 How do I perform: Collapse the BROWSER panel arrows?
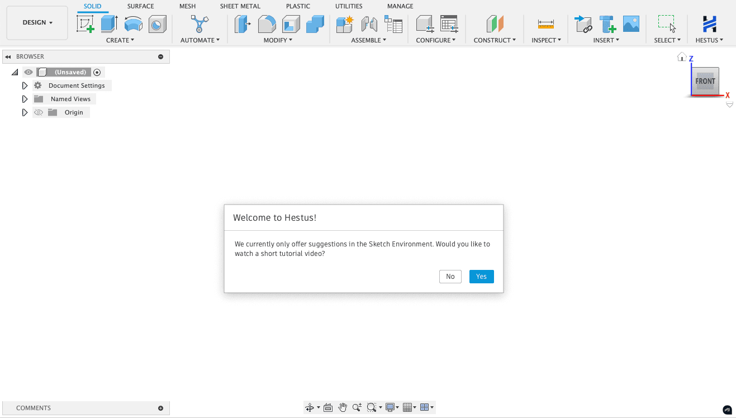pos(8,56)
